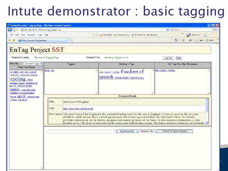Click the topical issues tag in doug's tags
The width and height of the screenshot is (228, 171).
pos(137,78)
